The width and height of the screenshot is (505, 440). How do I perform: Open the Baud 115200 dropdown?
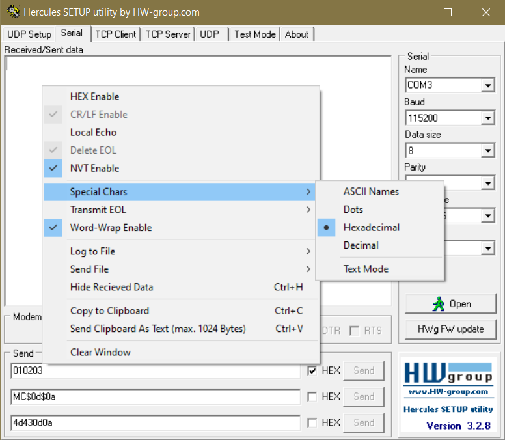(488, 118)
